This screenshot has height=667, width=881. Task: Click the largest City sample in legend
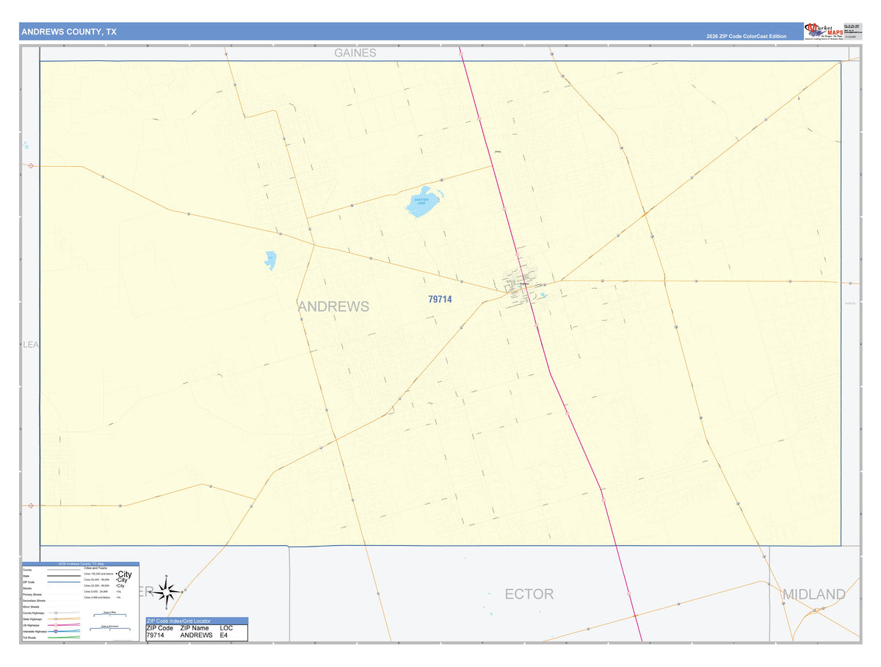point(123,574)
